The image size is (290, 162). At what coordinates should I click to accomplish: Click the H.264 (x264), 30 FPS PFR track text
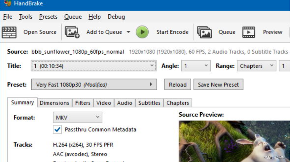point(83,145)
